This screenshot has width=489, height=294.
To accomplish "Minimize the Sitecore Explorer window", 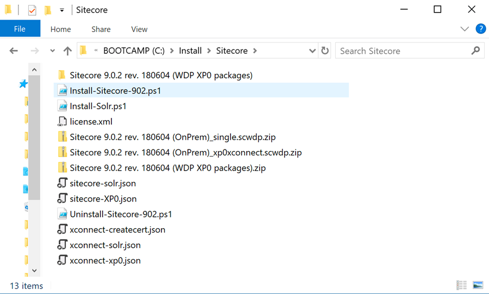I will (404, 9).
